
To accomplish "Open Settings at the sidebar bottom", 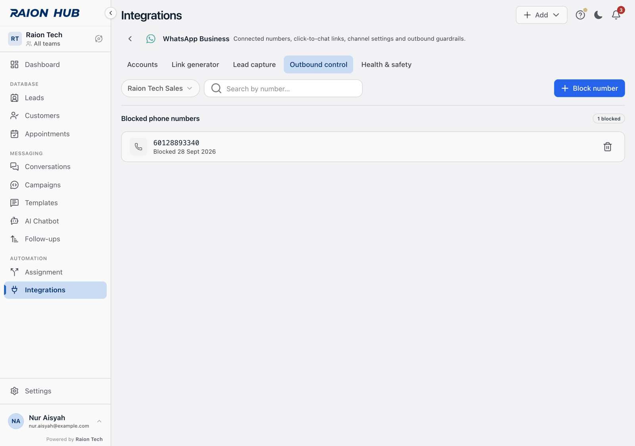I will click(x=55, y=391).
